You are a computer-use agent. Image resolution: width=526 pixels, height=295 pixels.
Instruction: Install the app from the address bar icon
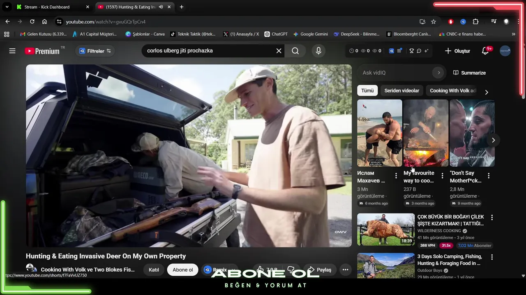click(x=422, y=21)
